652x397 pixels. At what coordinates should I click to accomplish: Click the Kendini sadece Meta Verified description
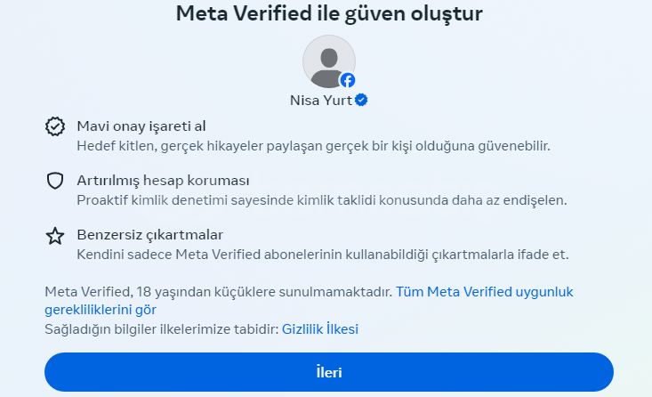click(323, 255)
